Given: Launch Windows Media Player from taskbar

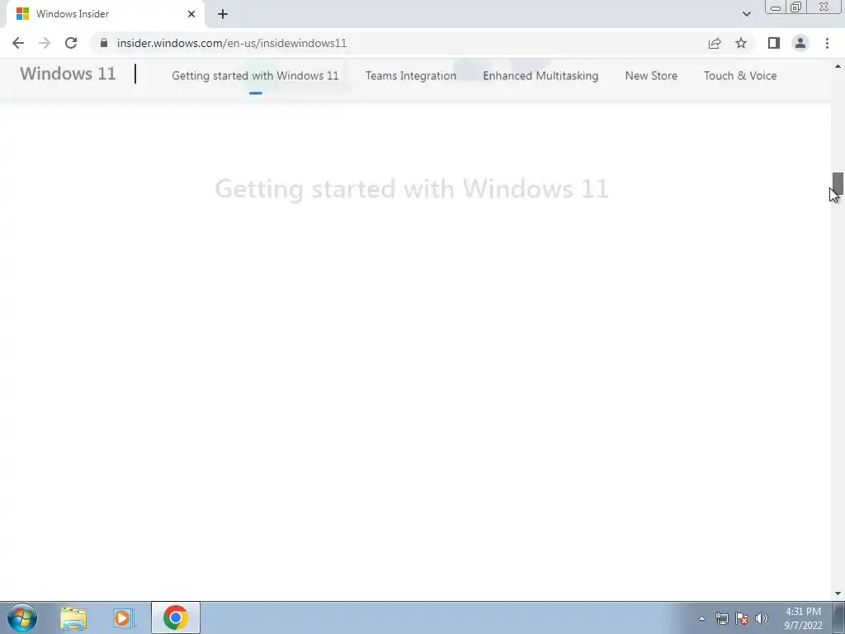Looking at the screenshot, I should tap(124, 618).
